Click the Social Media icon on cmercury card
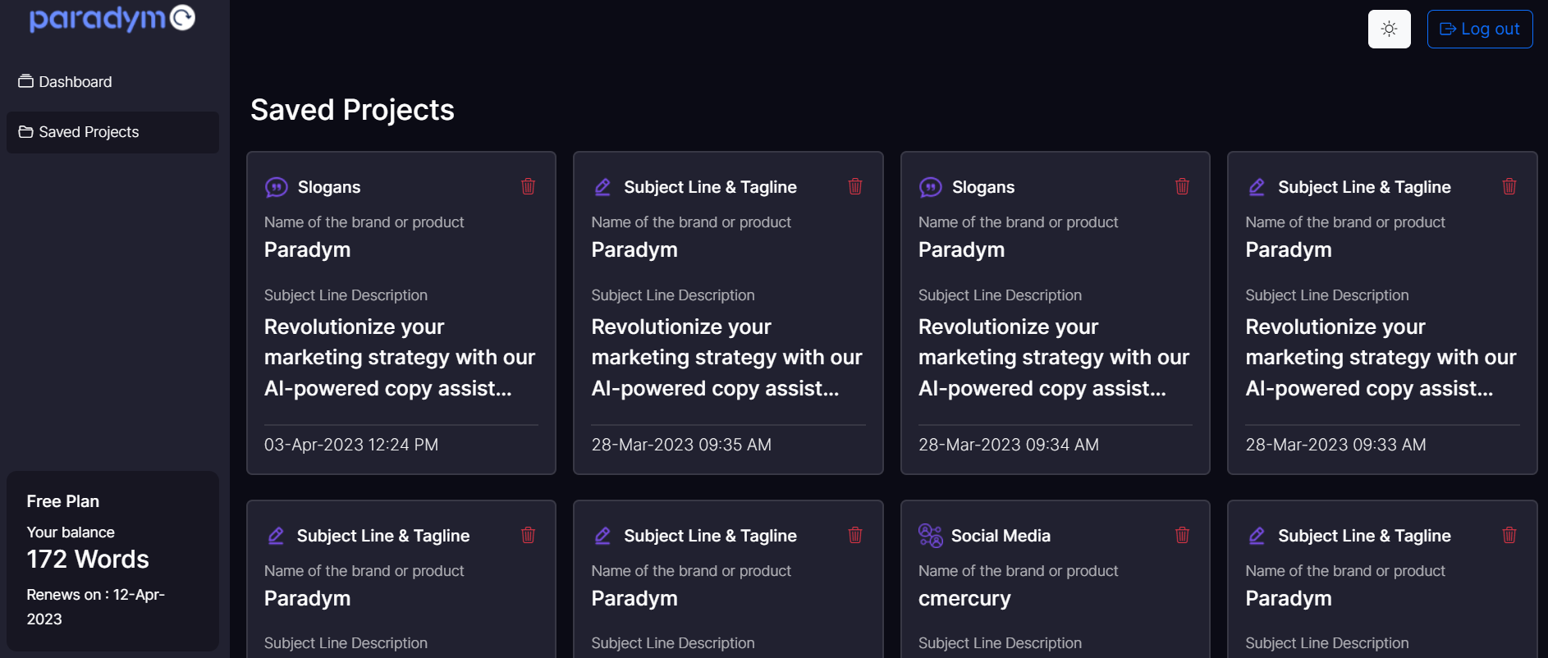Viewport: 1548px width, 658px height. (x=930, y=535)
